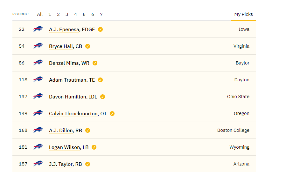Click Bills logo on pick 86 row

38,63
